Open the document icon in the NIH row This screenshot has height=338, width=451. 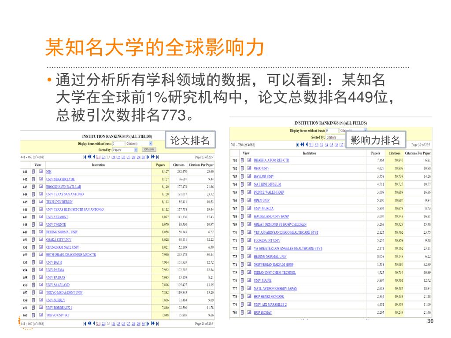(x=33, y=172)
